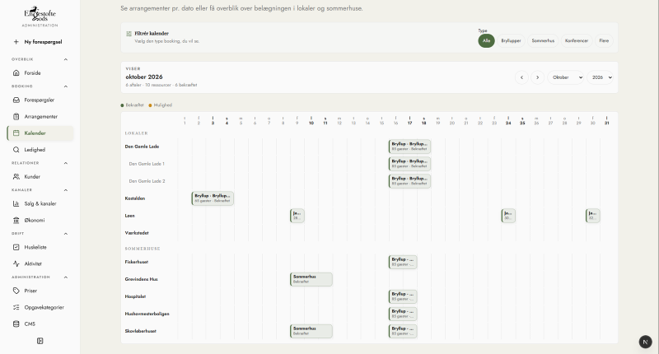The image size is (659, 354).
Task: Open Arrangementer in the sidebar
Action: [x=40, y=116]
